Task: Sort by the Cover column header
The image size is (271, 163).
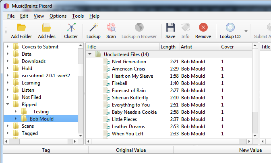Action: point(236,47)
